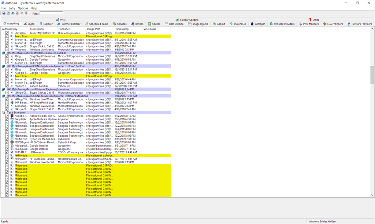
Task: Open the Image Hijacks tab
Action: (198, 24)
